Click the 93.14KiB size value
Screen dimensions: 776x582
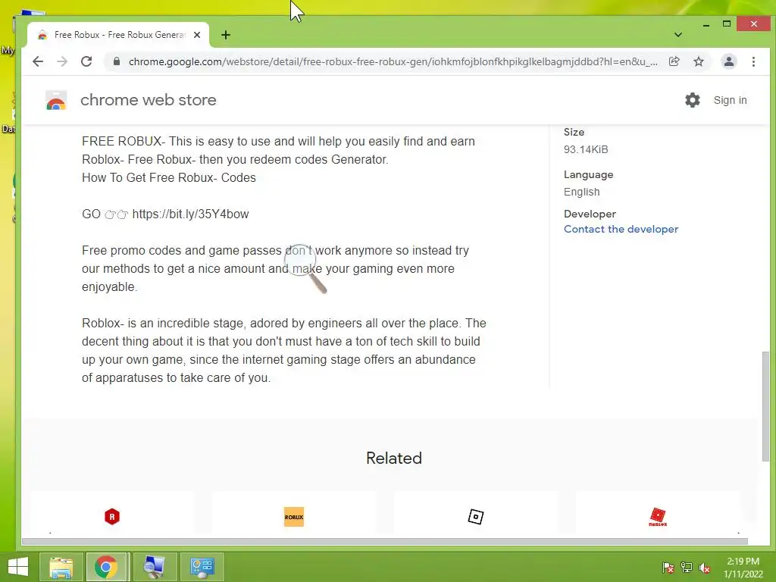coord(586,149)
